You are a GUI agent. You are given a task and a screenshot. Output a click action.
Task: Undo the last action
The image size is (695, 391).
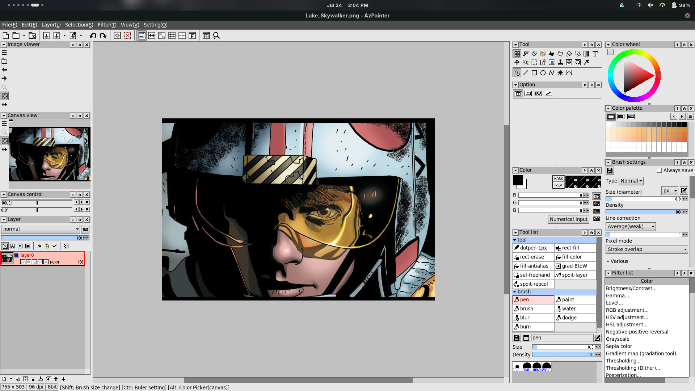click(x=93, y=35)
